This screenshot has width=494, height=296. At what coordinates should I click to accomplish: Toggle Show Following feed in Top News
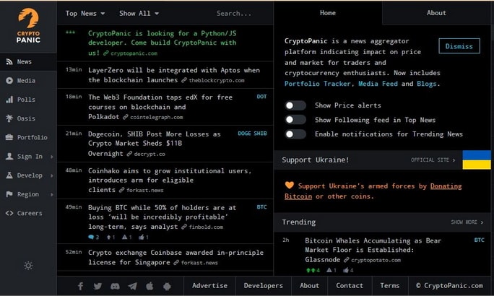295,120
